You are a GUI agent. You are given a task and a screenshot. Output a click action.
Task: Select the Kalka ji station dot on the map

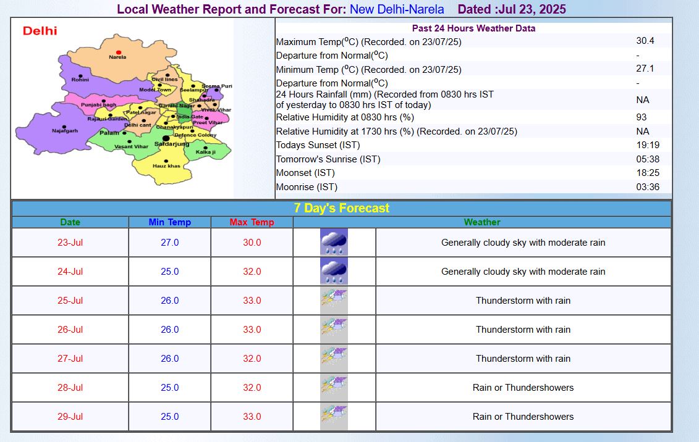pos(206,148)
